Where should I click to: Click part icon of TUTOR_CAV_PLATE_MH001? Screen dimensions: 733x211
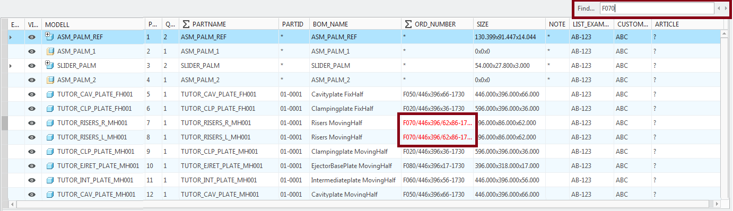pyautogui.click(x=50, y=195)
